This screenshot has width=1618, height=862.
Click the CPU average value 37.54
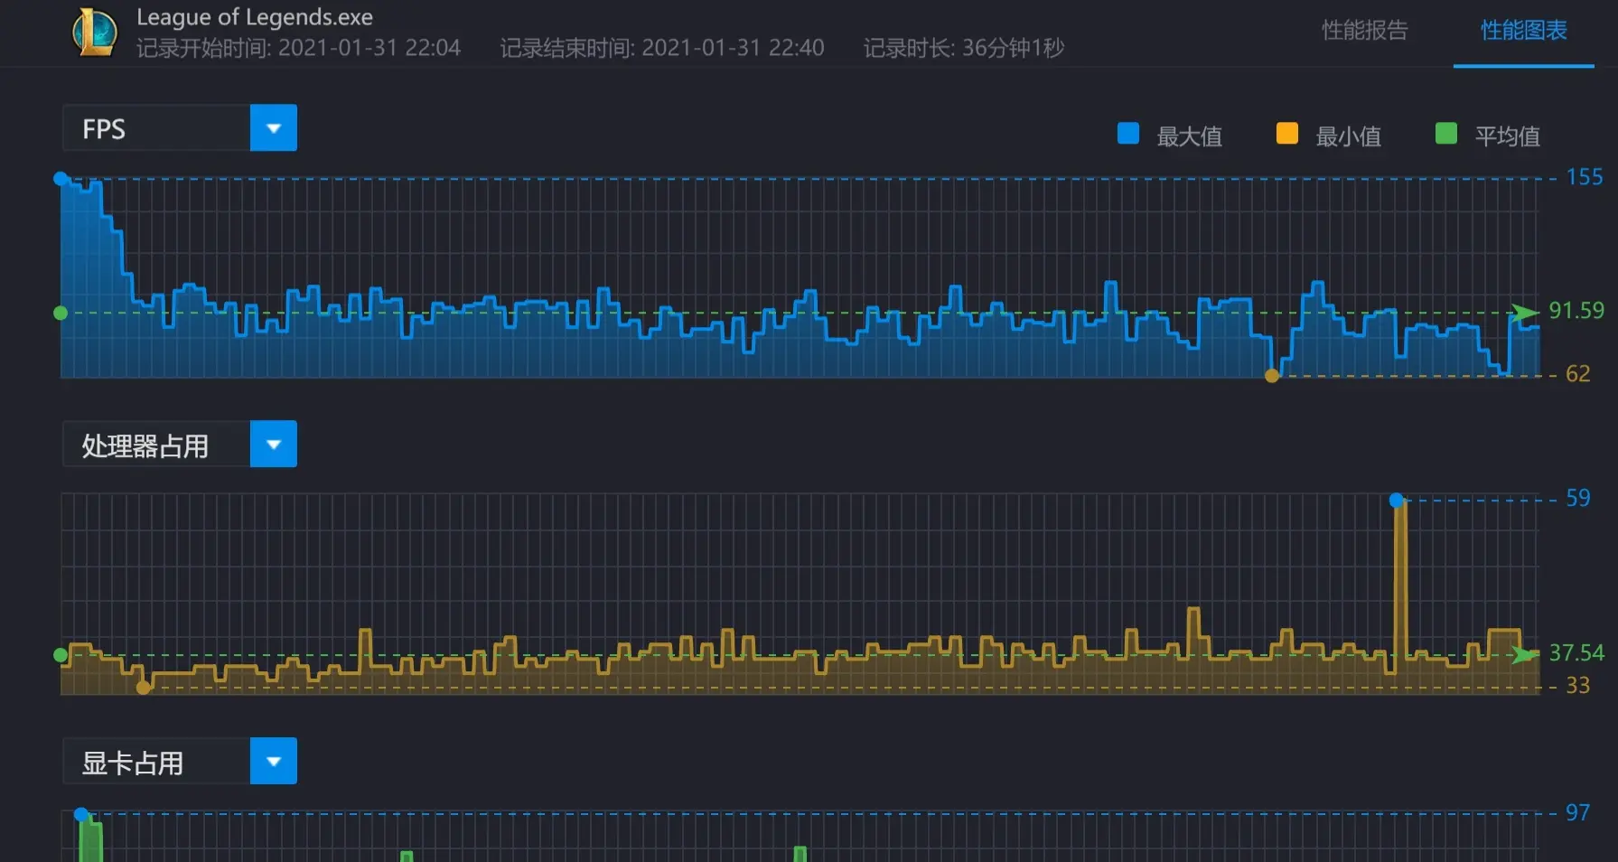(1576, 652)
